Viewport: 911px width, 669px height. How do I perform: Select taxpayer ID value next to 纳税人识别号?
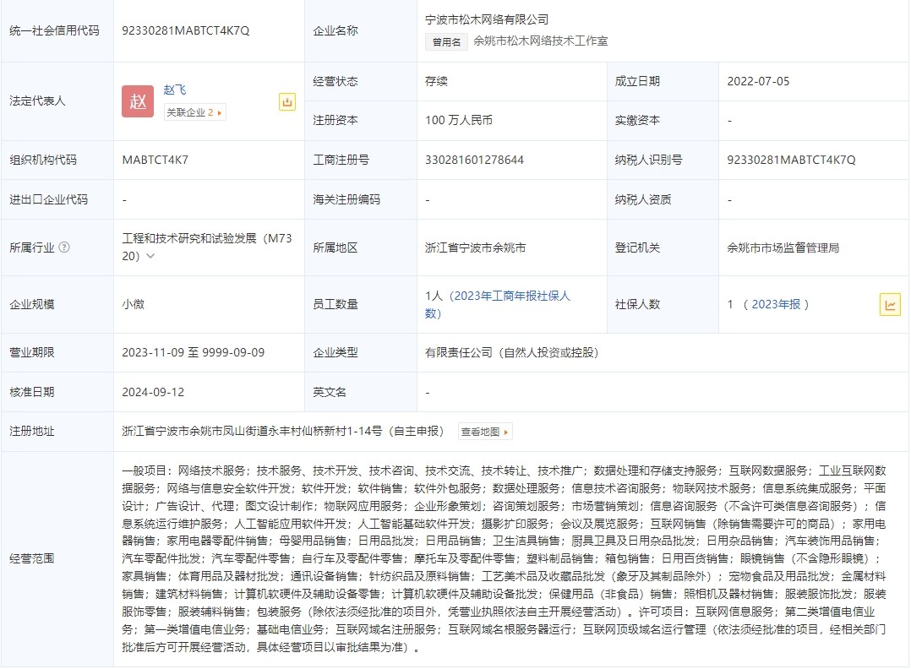791,160
